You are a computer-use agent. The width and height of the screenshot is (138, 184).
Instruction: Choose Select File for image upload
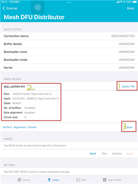tap(128, 87)
